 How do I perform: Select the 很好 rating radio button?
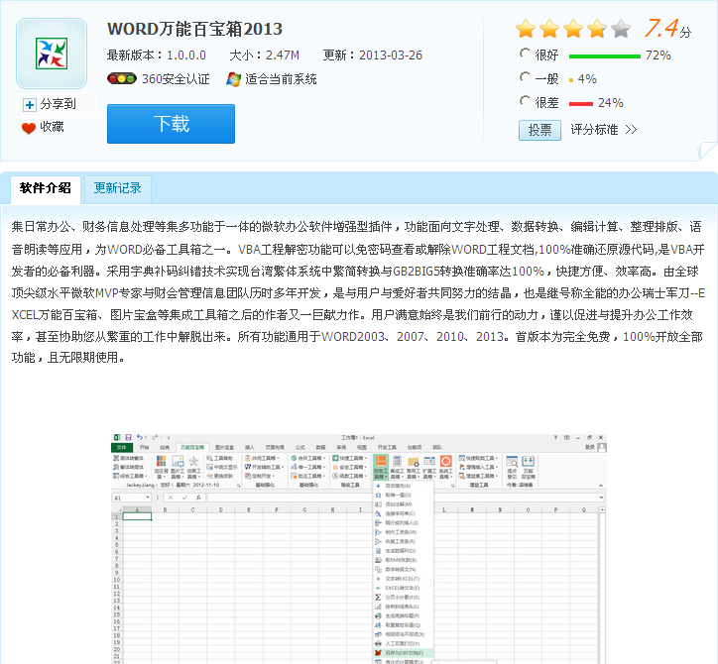(x=525, y=55)
